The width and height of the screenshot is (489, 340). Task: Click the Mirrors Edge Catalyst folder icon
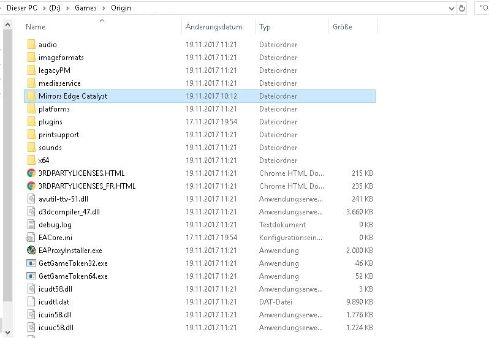[31, 96]
